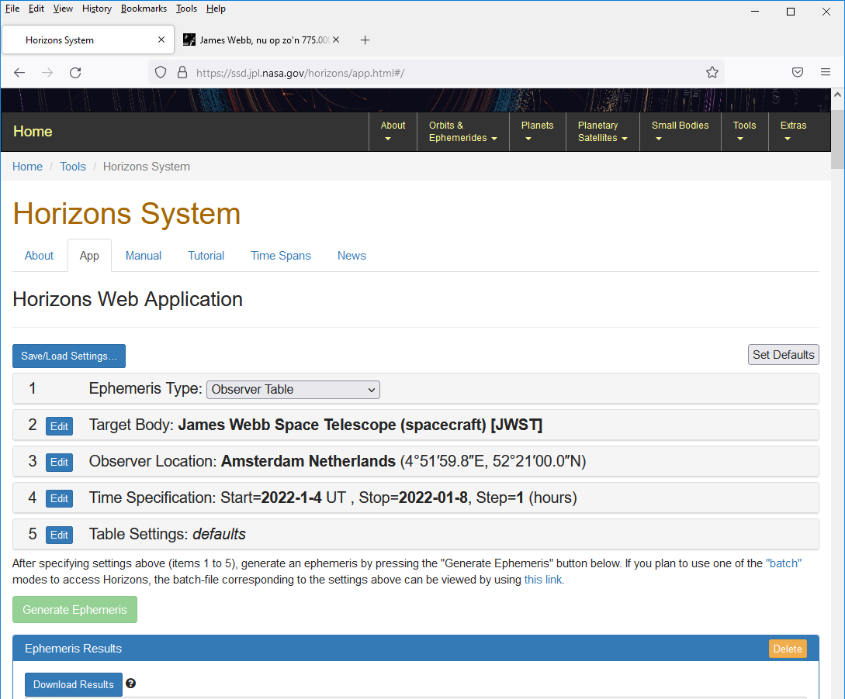Switch to the Time Spans tab
845x699 pixels.
click(281, 256)
